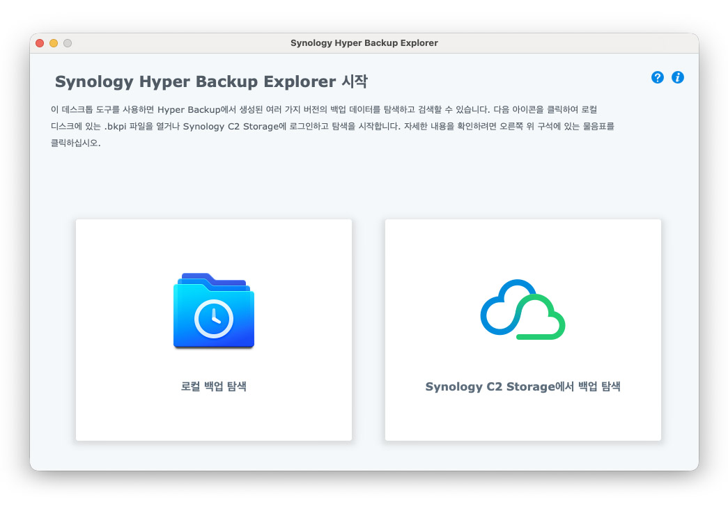The height and width of the screenshot is (518, 728).
Task: Minimize the window with the yellow button
Action: (54, 43)
